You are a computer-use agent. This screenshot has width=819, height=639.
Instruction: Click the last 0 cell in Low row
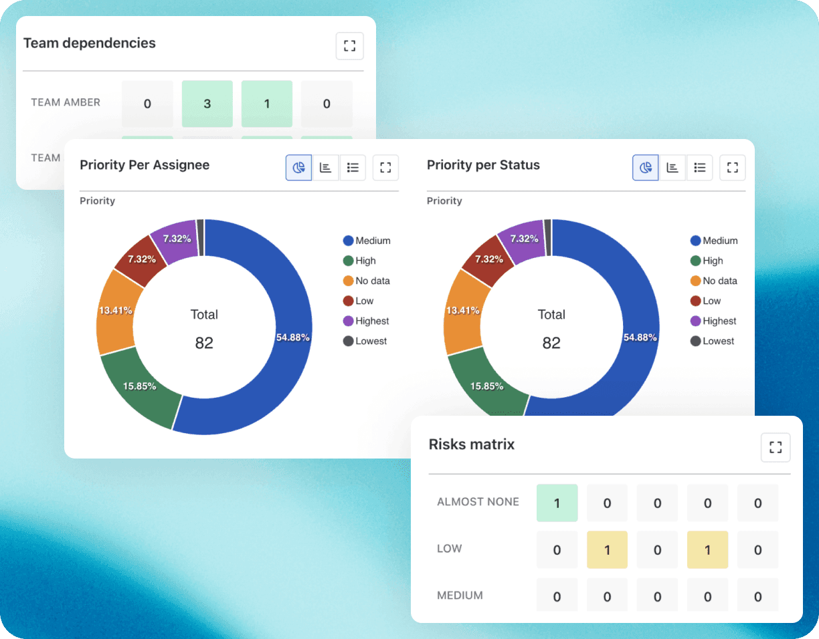click(758, 550)
